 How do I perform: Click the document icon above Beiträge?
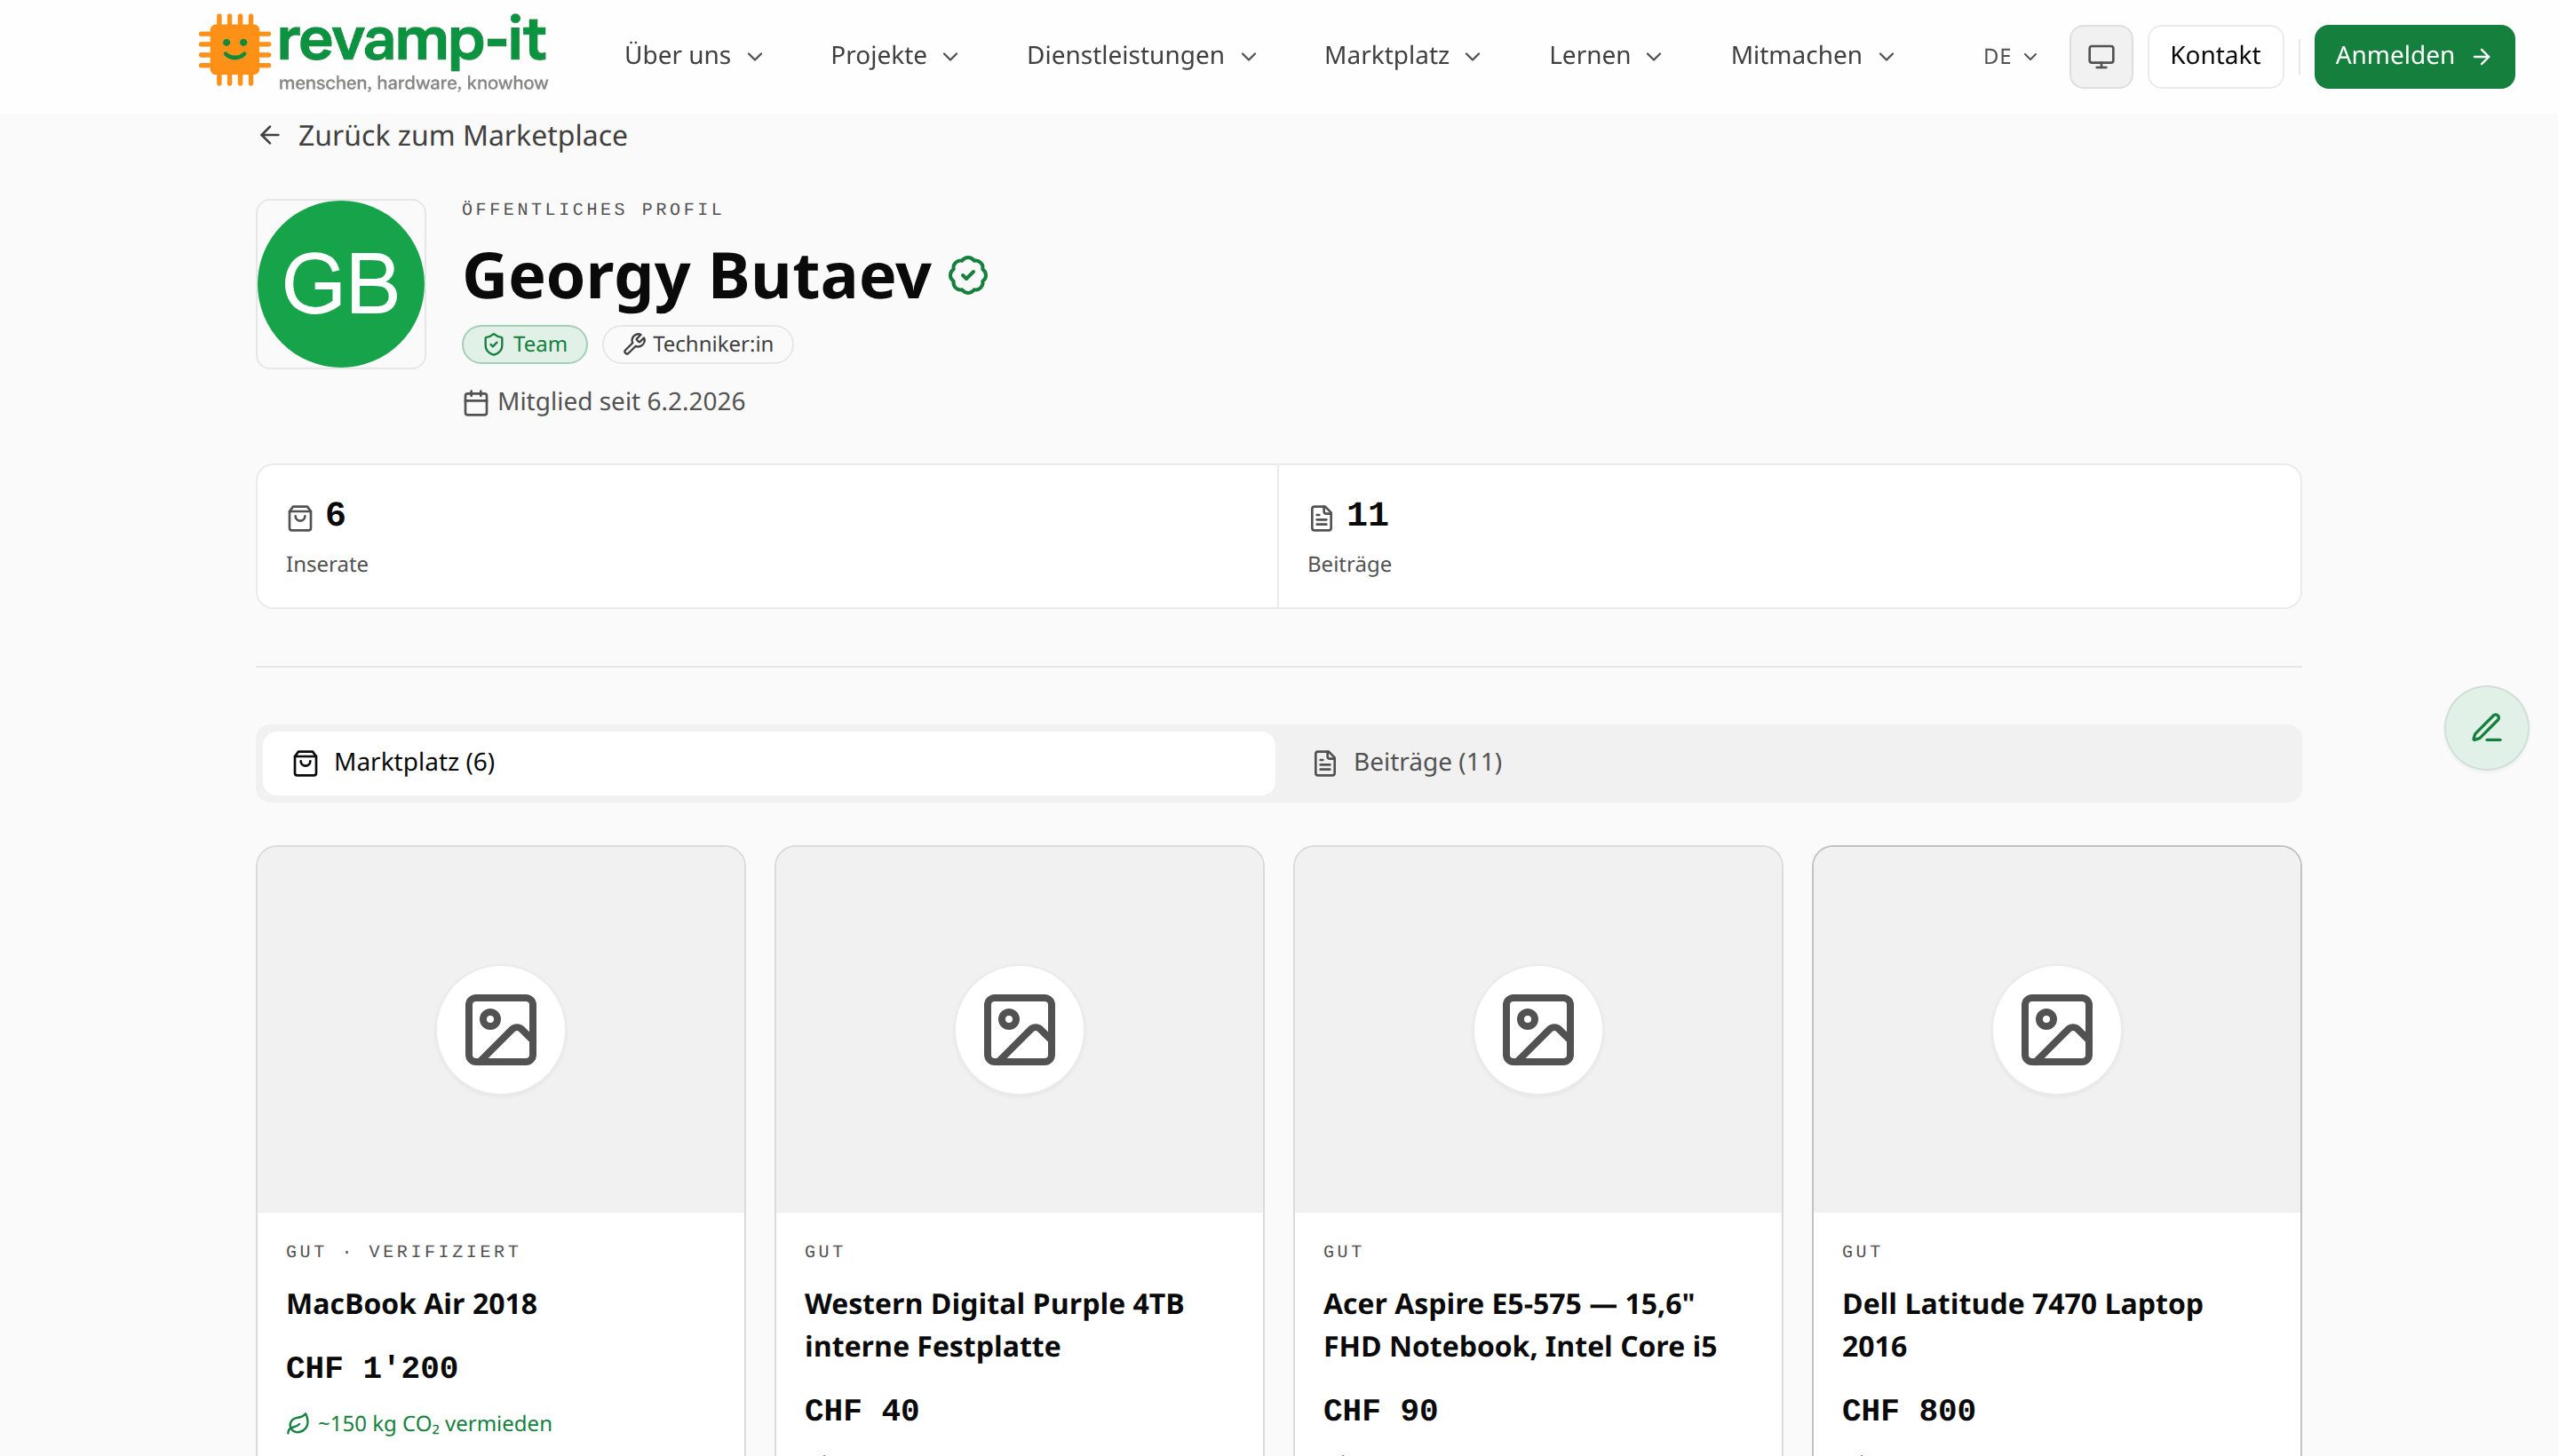tap(1322, 517)
